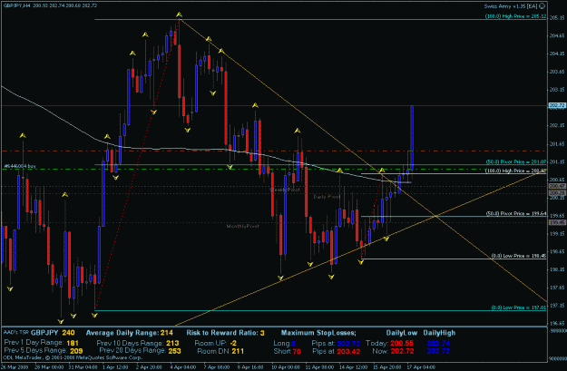Click the lowest yellow down-fractal arrow near 196.65

(x=61, y=321)
